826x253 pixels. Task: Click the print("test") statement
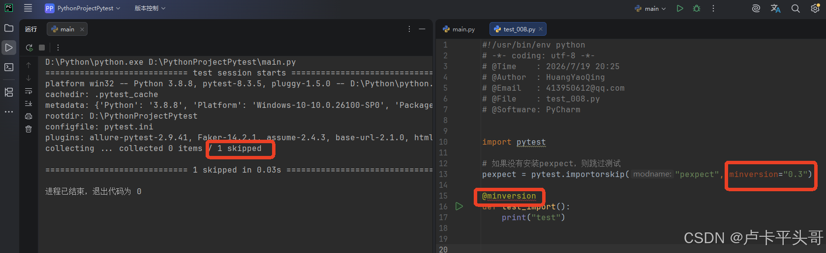[x=533, y=218]
